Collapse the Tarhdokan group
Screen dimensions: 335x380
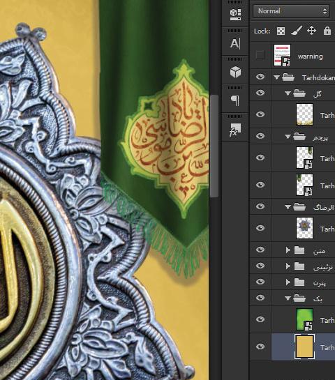coord(276,77)
